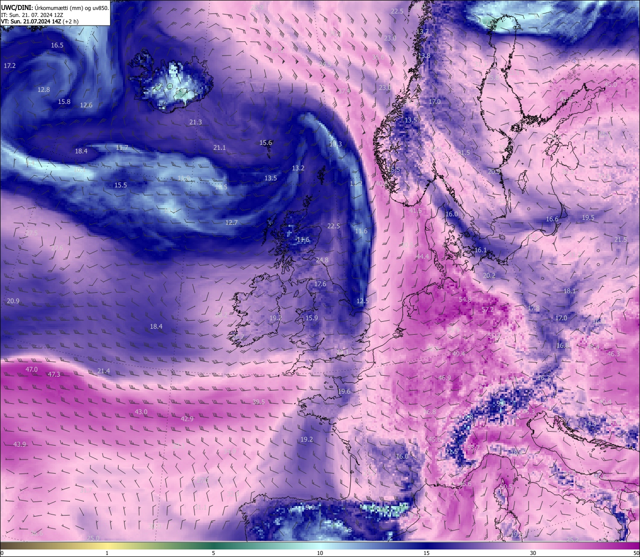Pick the 21.4 value label
This screenshot has width=640, height=557.
[x=103, y=371]
